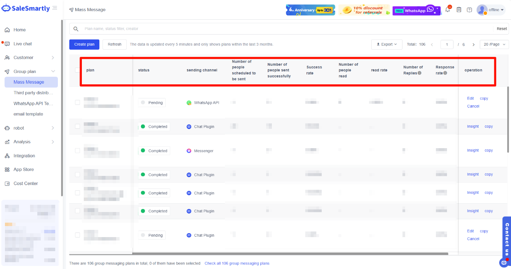Open Live chat from the sidebar

(23, 44)
